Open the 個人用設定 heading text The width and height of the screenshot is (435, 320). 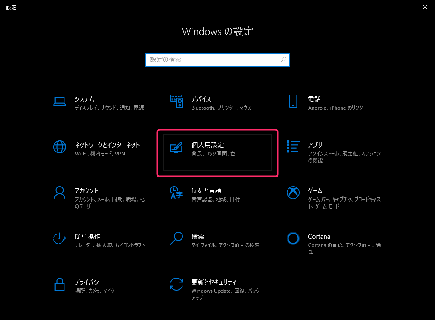point(208,145)
